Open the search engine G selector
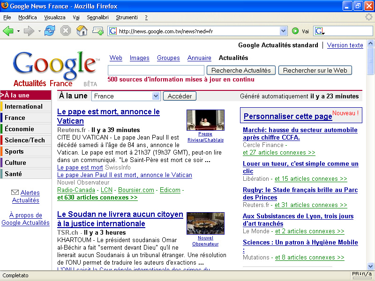The height and width of the screenshot is (281, 375). point(319,31)
